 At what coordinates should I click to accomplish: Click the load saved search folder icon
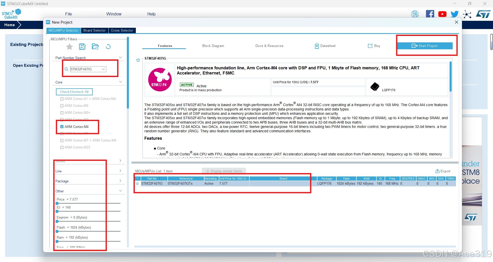[95, 47]
